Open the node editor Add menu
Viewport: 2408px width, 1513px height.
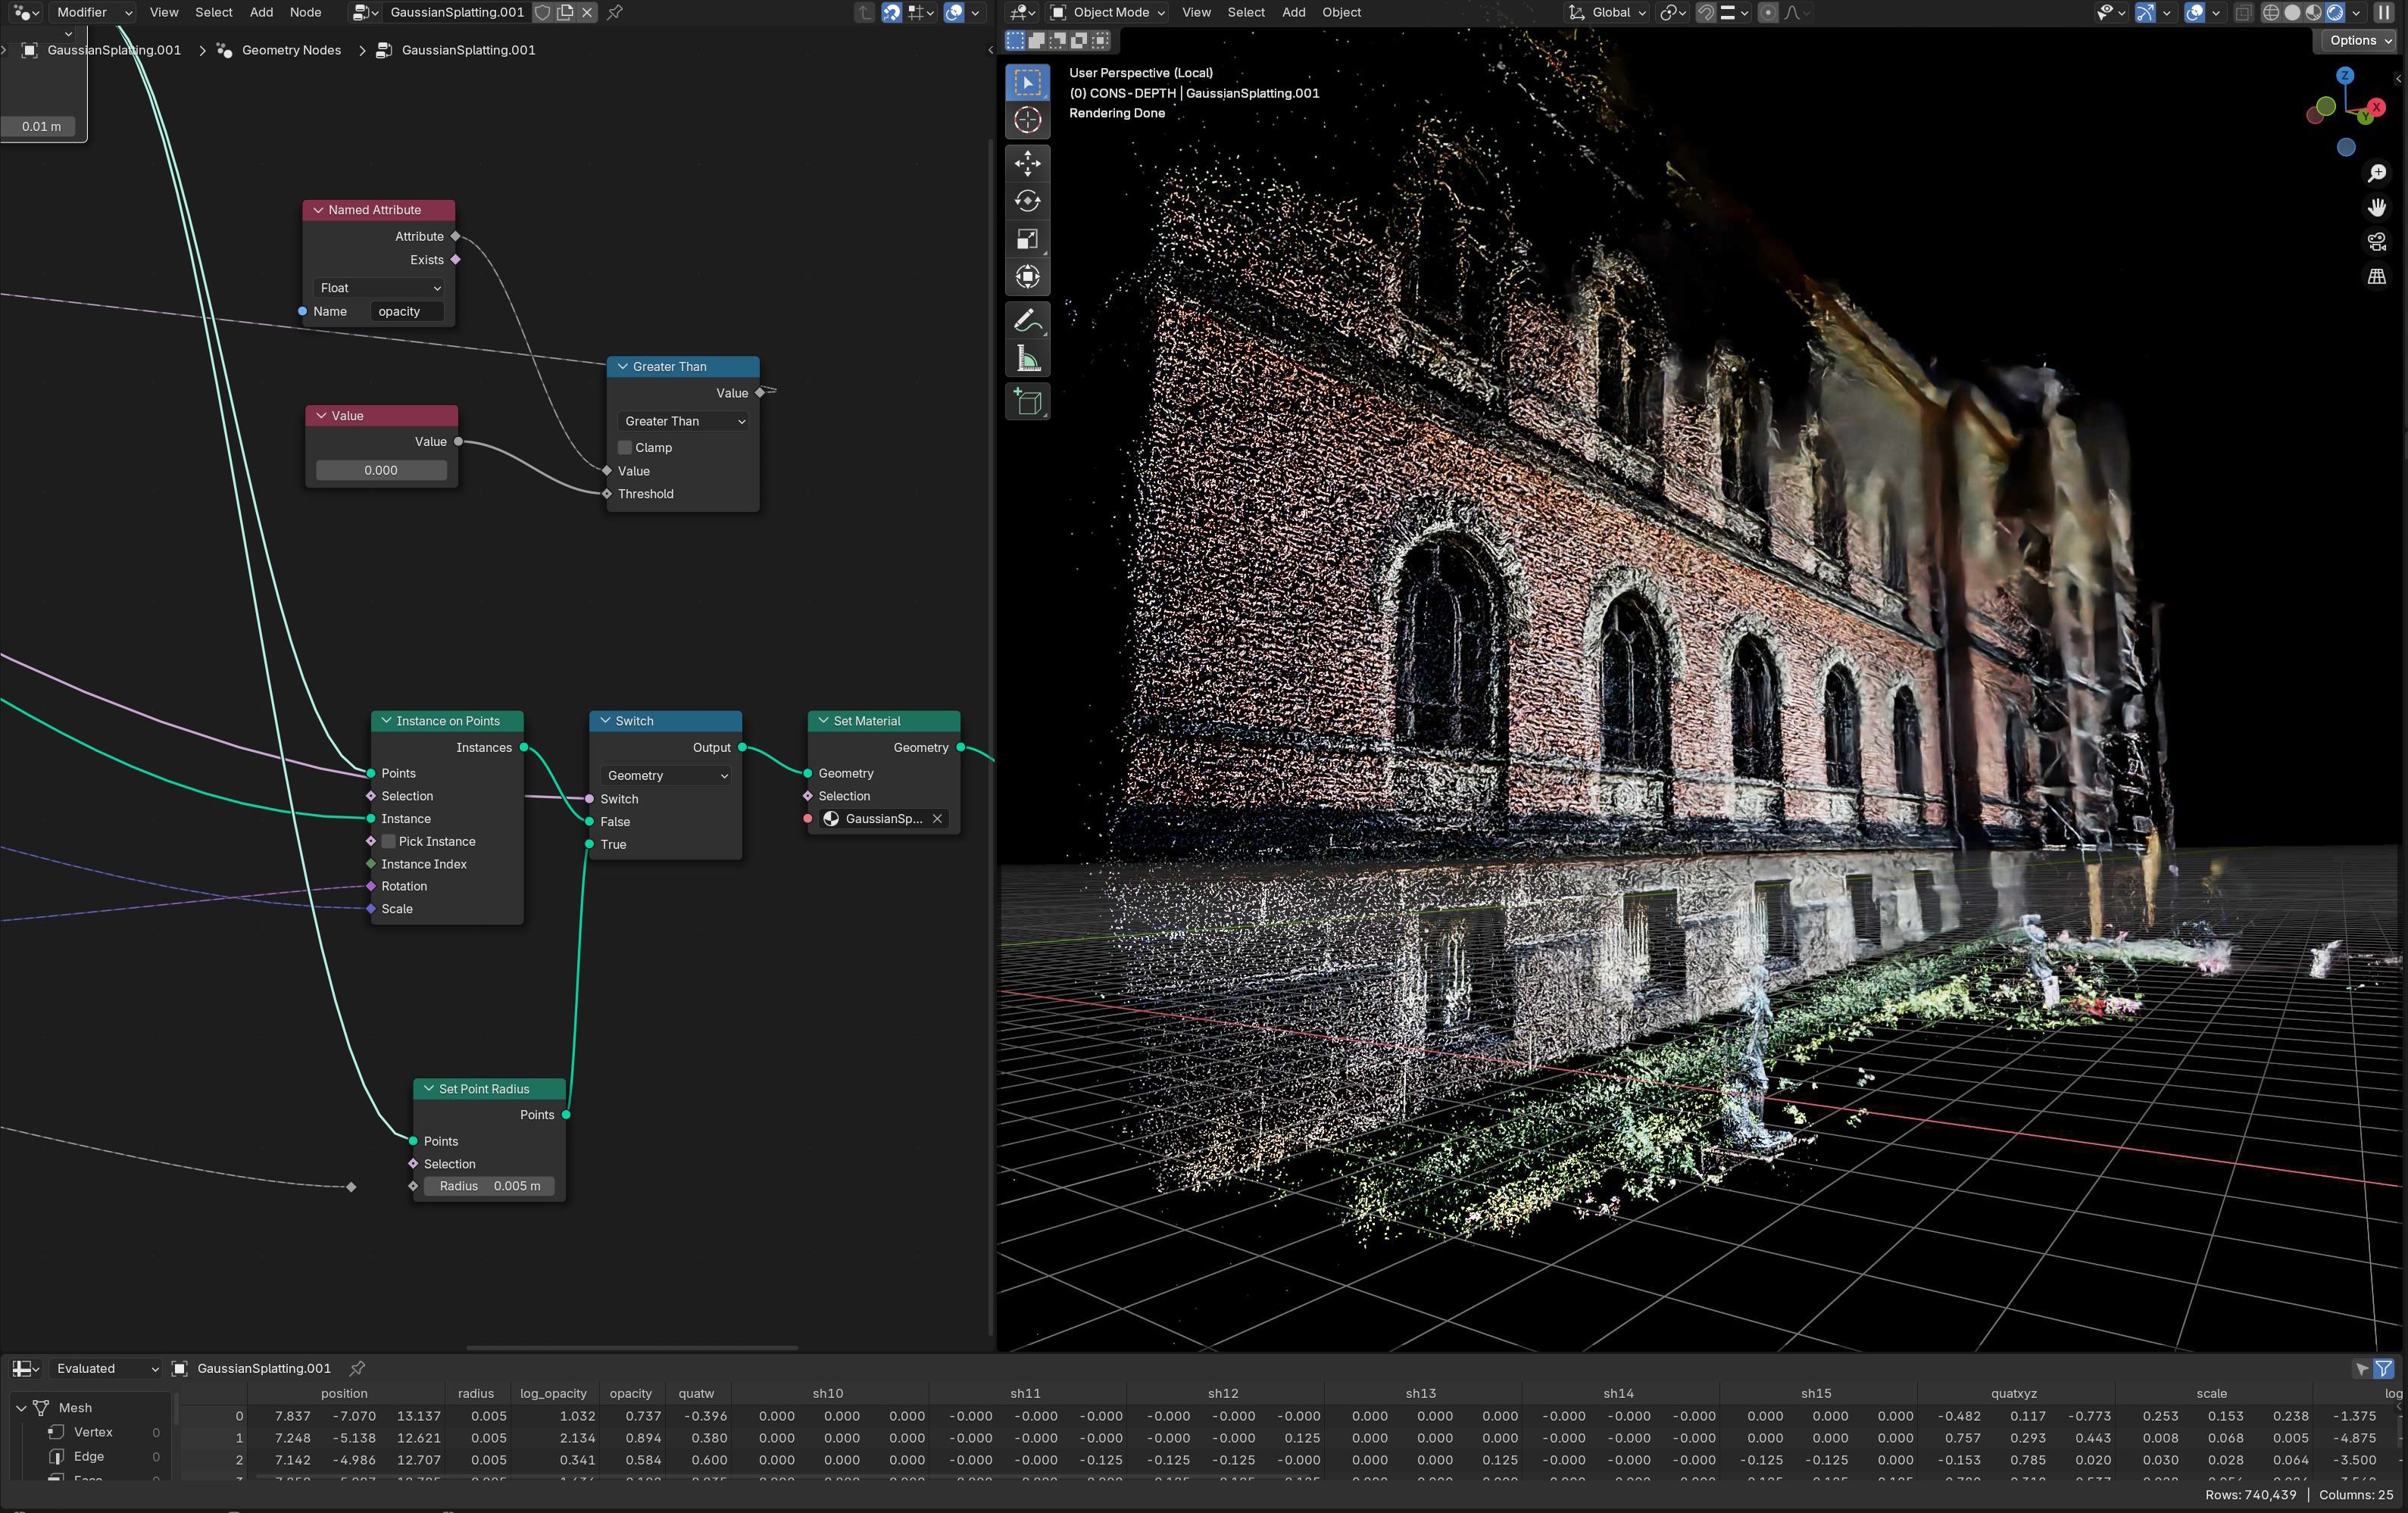tap(261, 12)
